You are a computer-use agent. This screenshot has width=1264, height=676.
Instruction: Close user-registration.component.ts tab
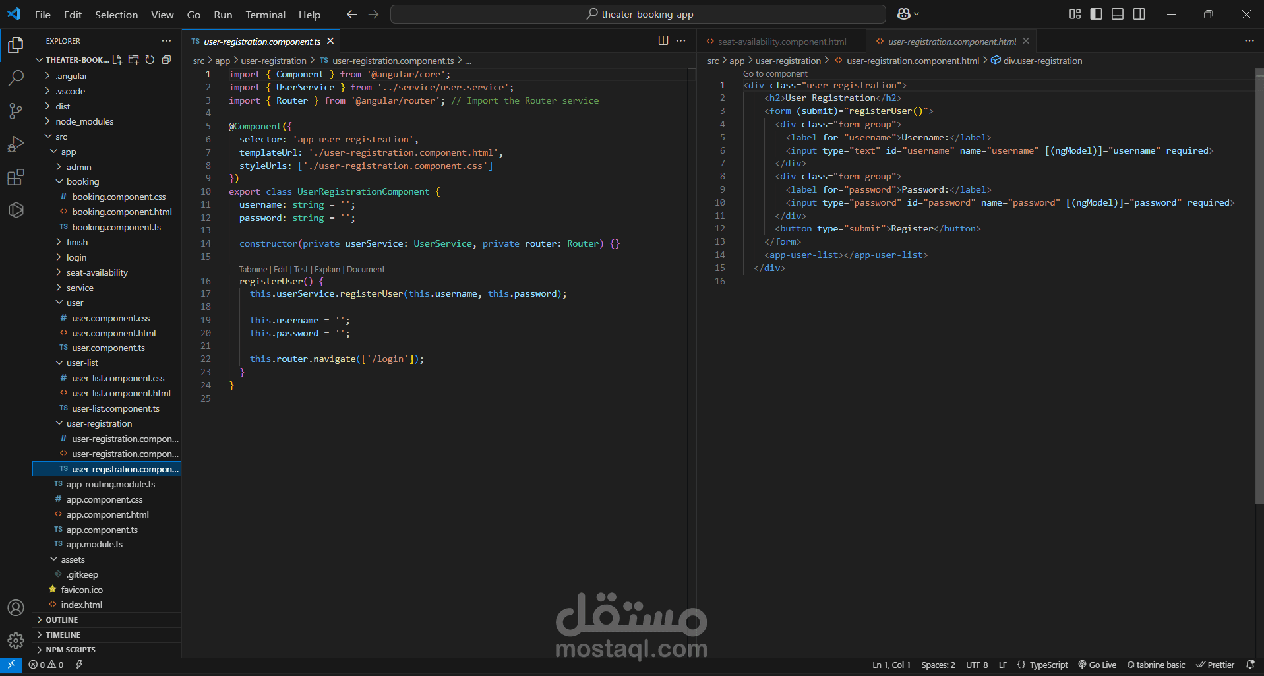(x=330, y=41)
